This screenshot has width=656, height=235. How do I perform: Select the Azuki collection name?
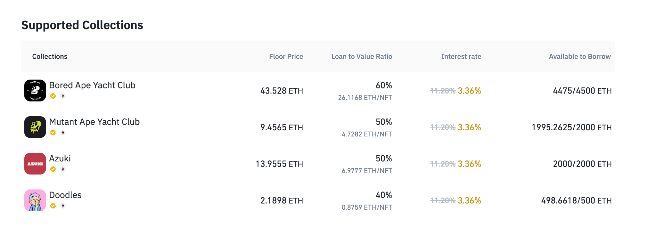(x=60, y=158)
